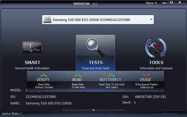Maximize the HDDScan window

click(x=171, y=2)
